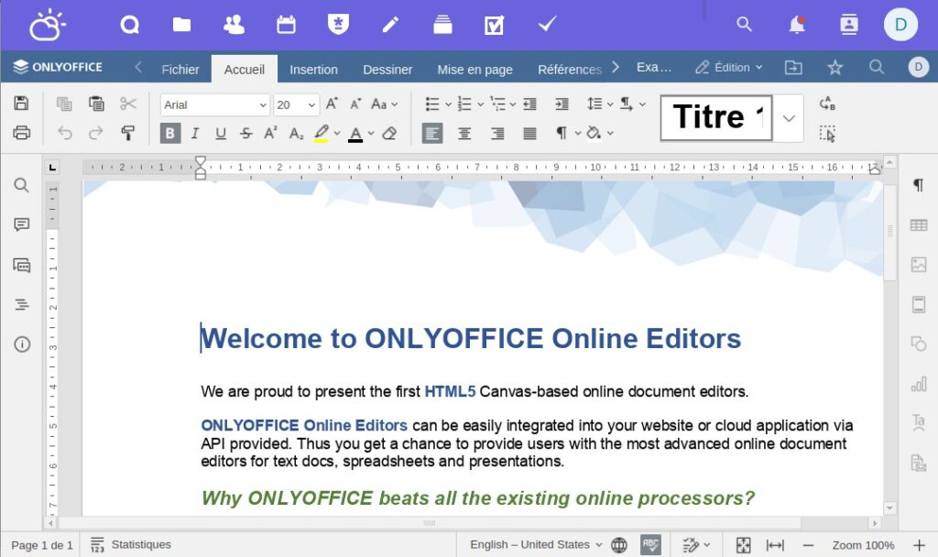Image resolution: width=938 pixels, height=557 pixels.
Task: Toggle Bold formatting button
Action: (169, 133)
